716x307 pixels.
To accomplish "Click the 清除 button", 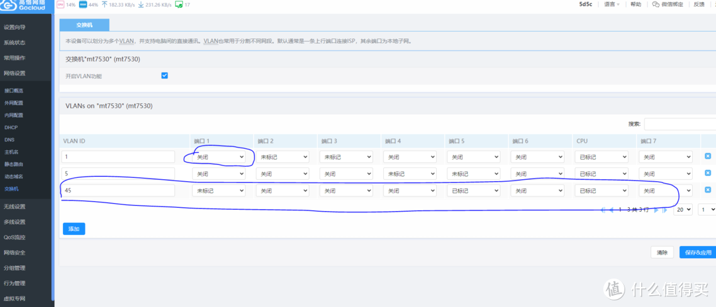I will pos(662,252).
